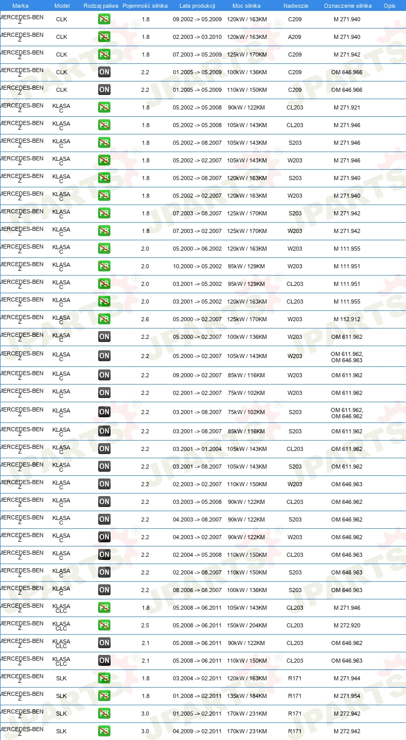Viewport: 406px width, 740px height.
Task: Select engine code M 271.954
Action: pyautogui.click(x=347, y=696)
